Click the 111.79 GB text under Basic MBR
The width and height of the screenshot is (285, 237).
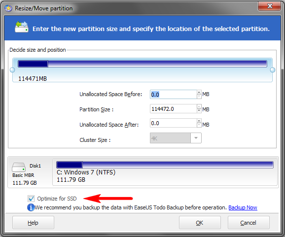[x=25, y=183]
